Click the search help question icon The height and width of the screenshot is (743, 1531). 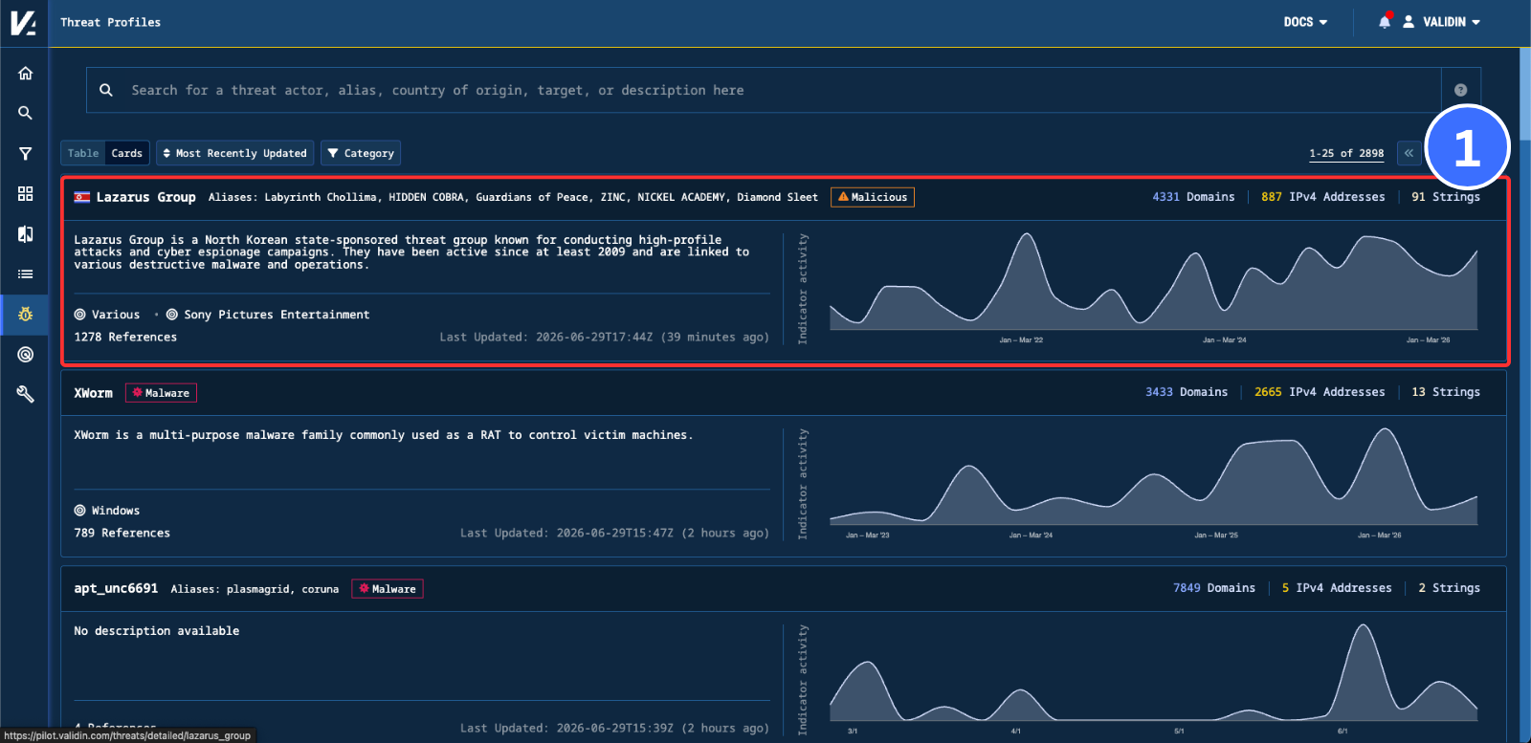pyautogui.click(x=1460, y=90)
